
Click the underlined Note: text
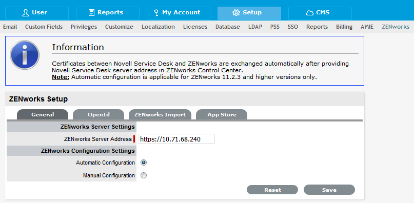[x=61, y=77]
